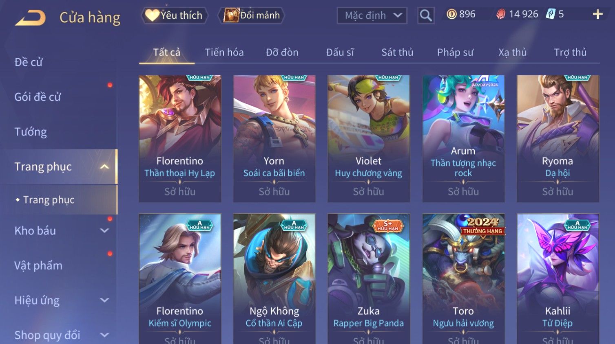Viewport: 615px width, 344px height.
Task: Expand the Kho báu sidebar section
Action: coord(104,230)
